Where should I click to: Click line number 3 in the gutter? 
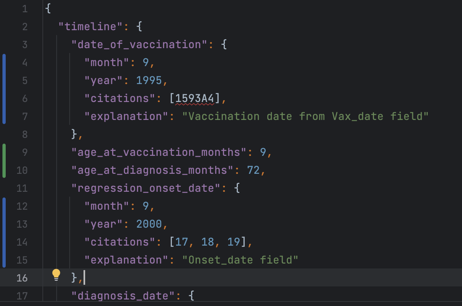(x=24, y=44)
